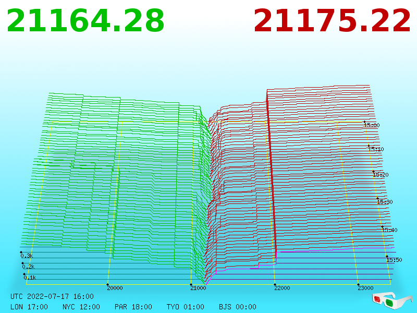Click the 20000 price axis label
Image resolution: width=417 pixels, height=313 pixels.
click(x=115, y=288)
